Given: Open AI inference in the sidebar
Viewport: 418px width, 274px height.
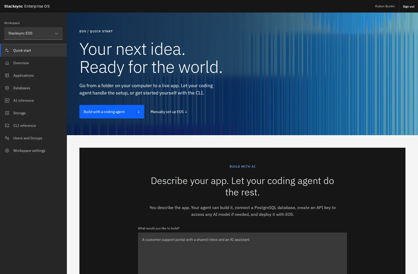Looking at the screenshot, I should tap(33, 100).
